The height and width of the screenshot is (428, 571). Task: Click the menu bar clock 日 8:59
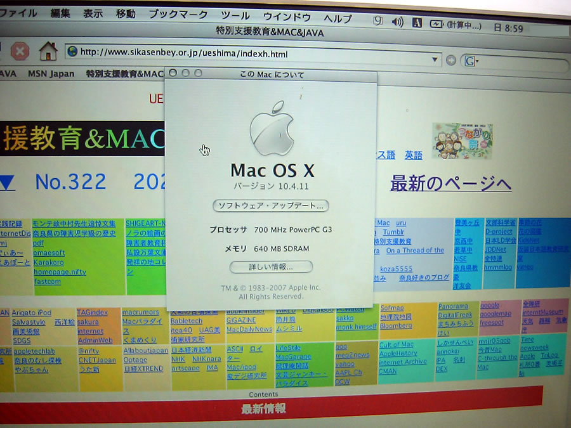508,28
